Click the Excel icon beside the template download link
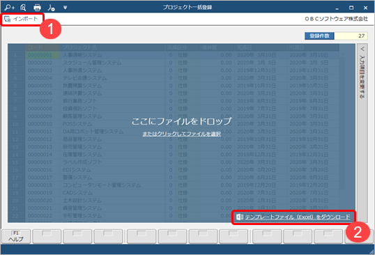This screenshot has height=255, width=375. tap(239, 217)
